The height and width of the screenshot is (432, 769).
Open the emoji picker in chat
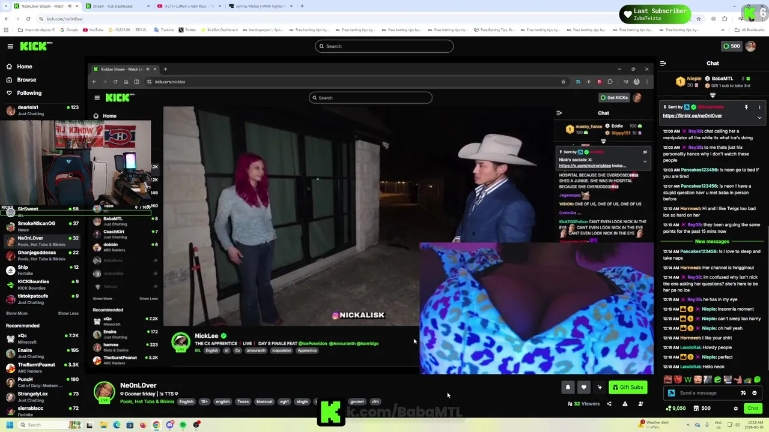[755, 393]
